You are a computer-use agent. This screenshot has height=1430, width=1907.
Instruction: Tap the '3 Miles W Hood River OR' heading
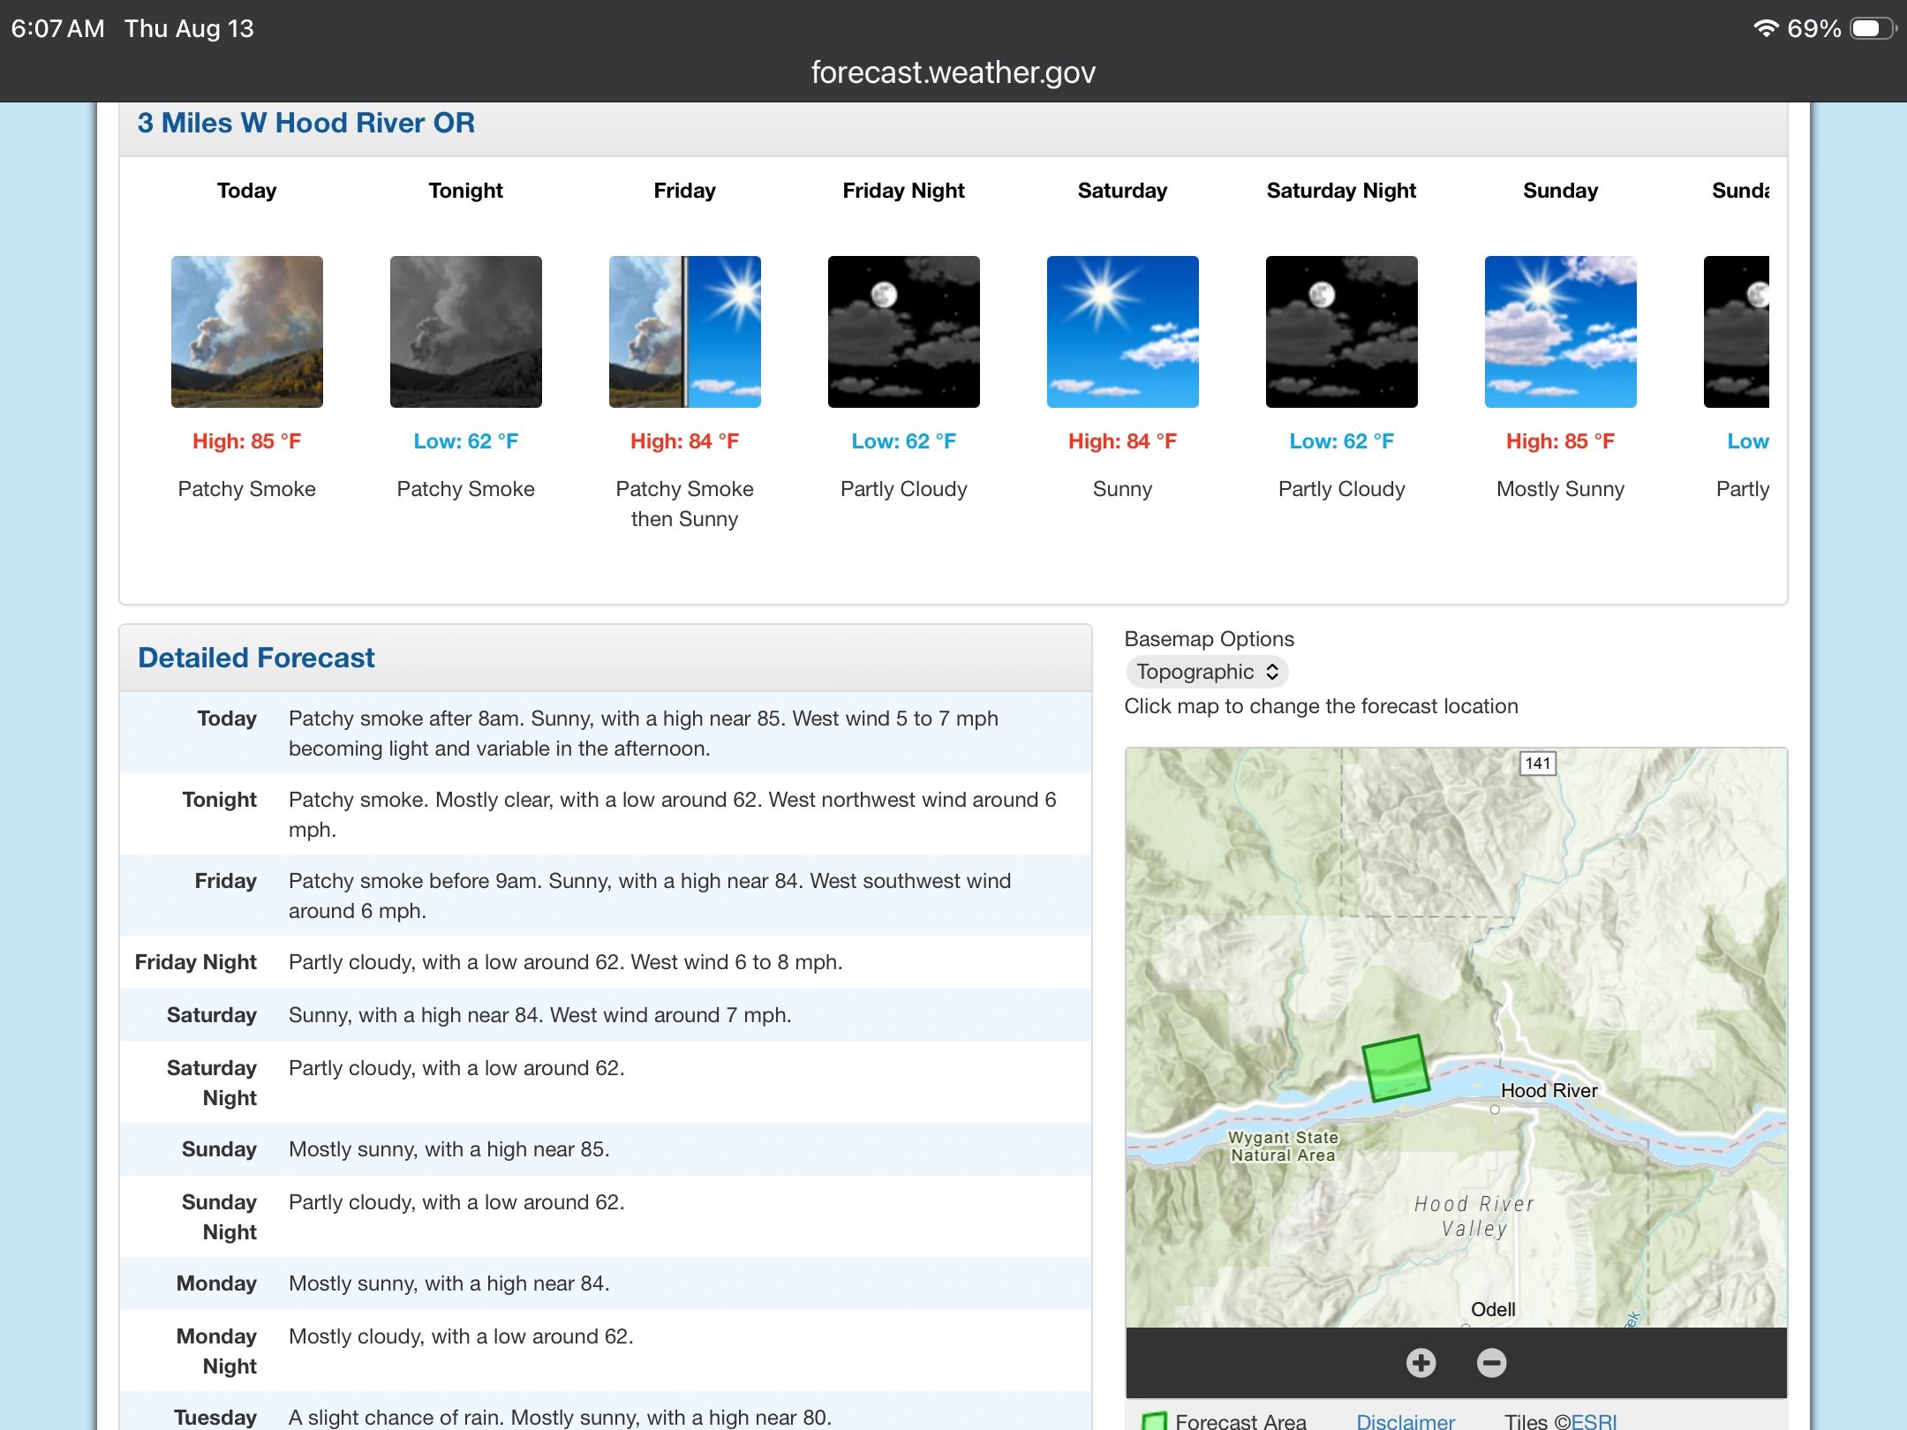click(x=306, y=123)
